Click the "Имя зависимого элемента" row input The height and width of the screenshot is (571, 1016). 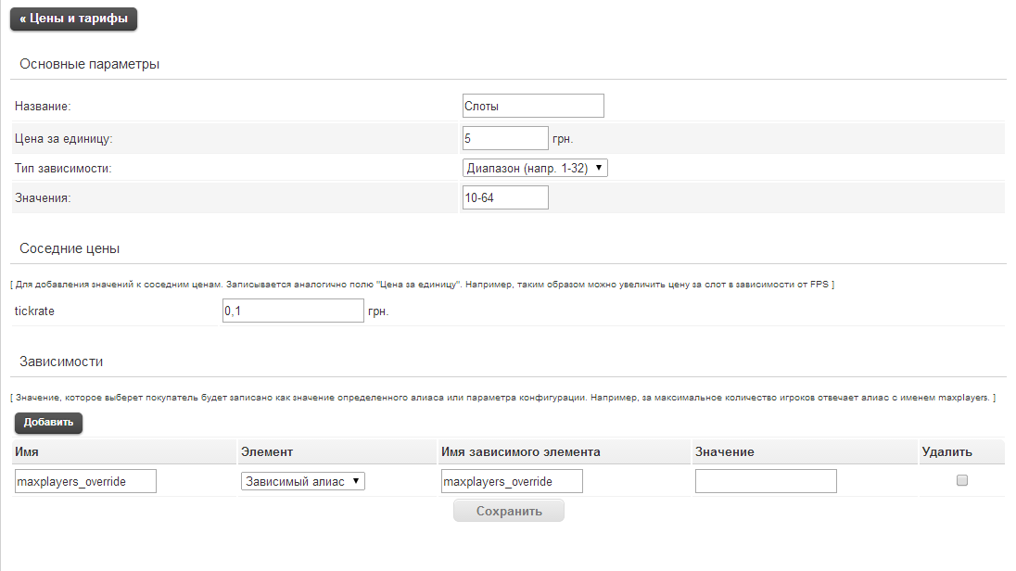click(x=512, y=481)
